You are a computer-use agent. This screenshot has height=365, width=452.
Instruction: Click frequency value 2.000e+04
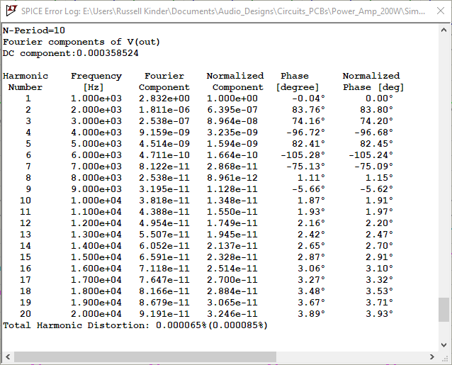[96, 314]
